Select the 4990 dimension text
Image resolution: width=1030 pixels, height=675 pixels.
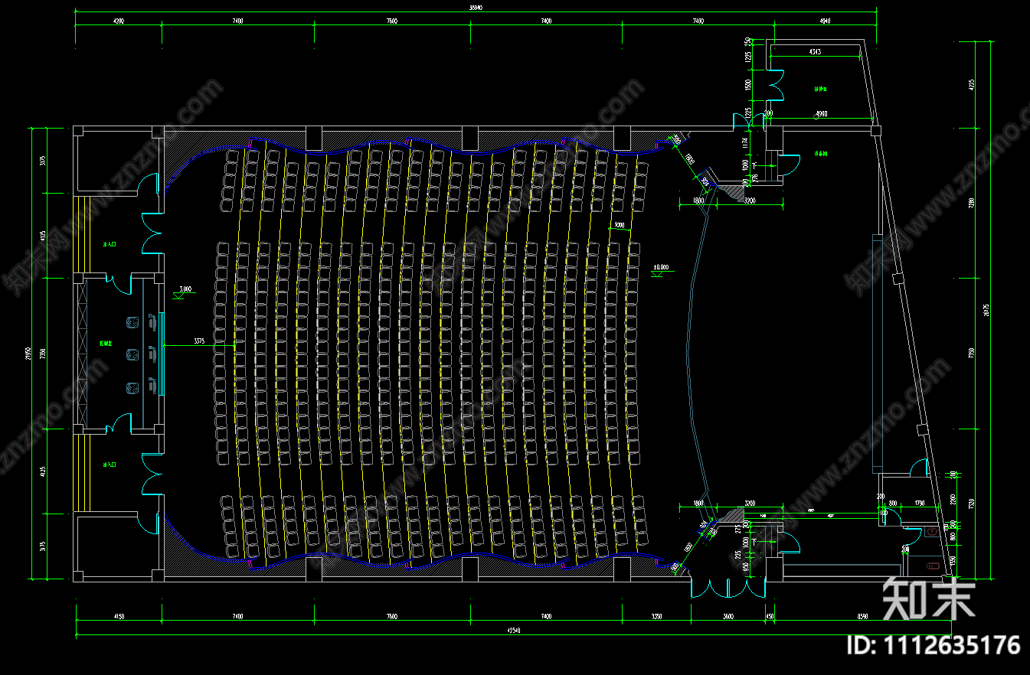(821, 114)
